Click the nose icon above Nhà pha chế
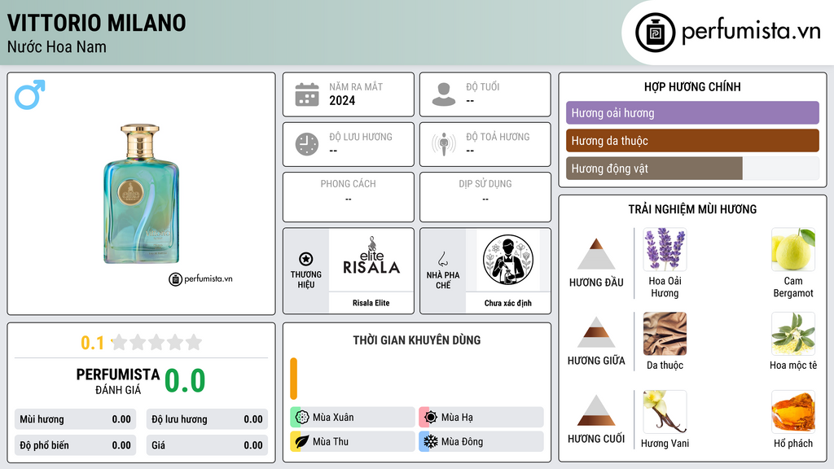Image resolution: width=834 pixels, height=469 pixels. coord(442,259)
